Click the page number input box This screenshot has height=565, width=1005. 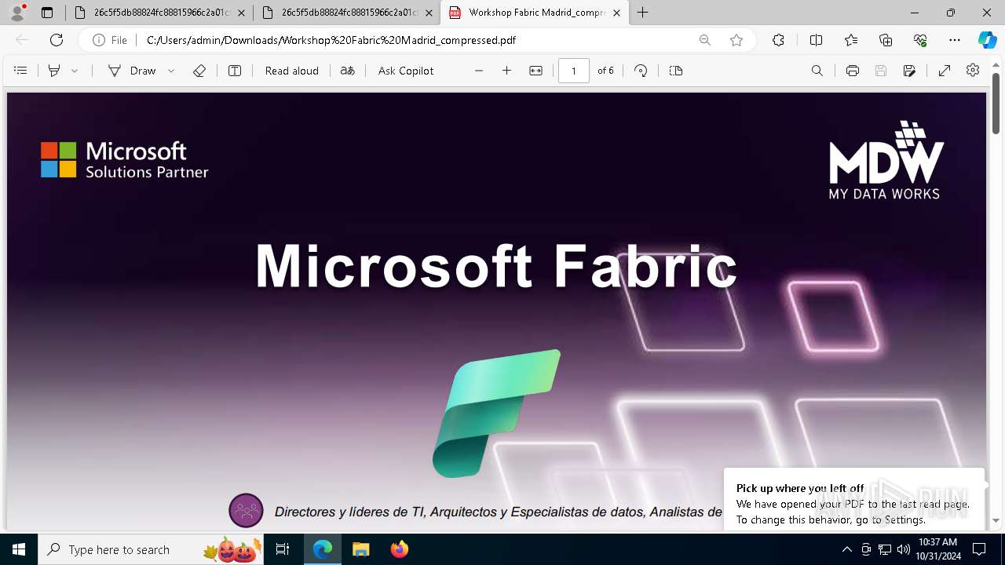tap(574, 71)
